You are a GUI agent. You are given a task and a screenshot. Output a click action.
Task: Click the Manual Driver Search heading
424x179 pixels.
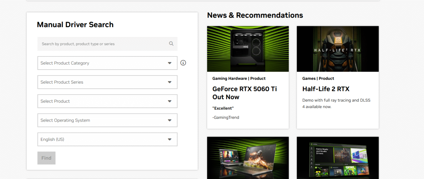click(x=75, y=24)
